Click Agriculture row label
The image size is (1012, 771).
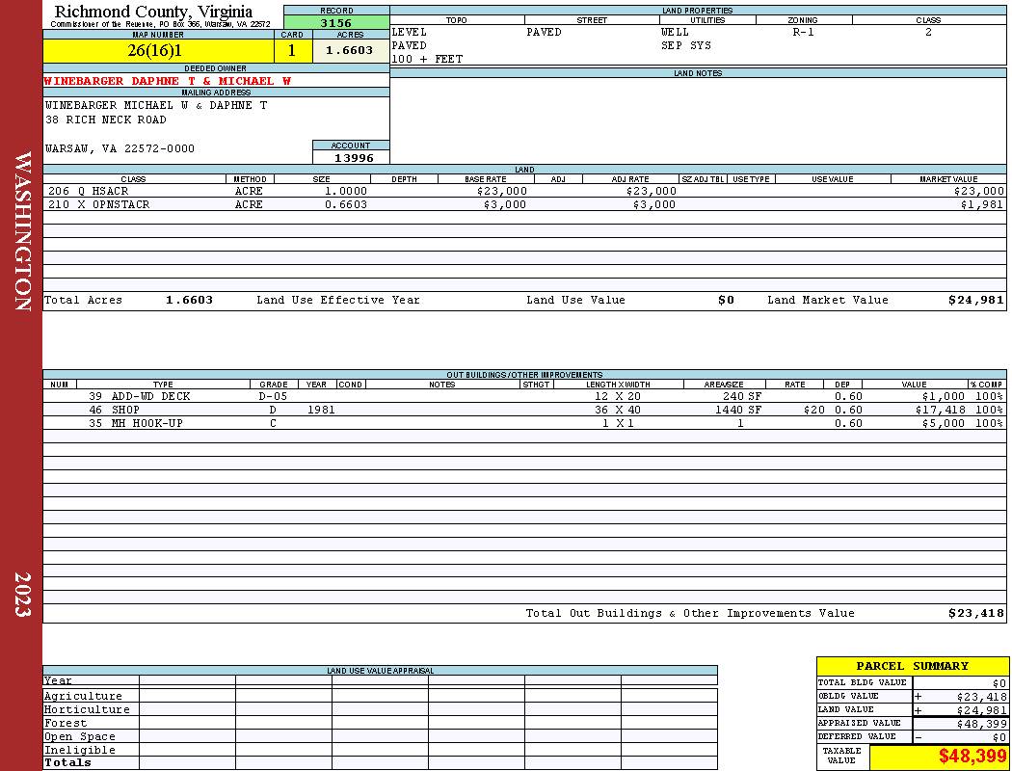[x=83, y=696]
